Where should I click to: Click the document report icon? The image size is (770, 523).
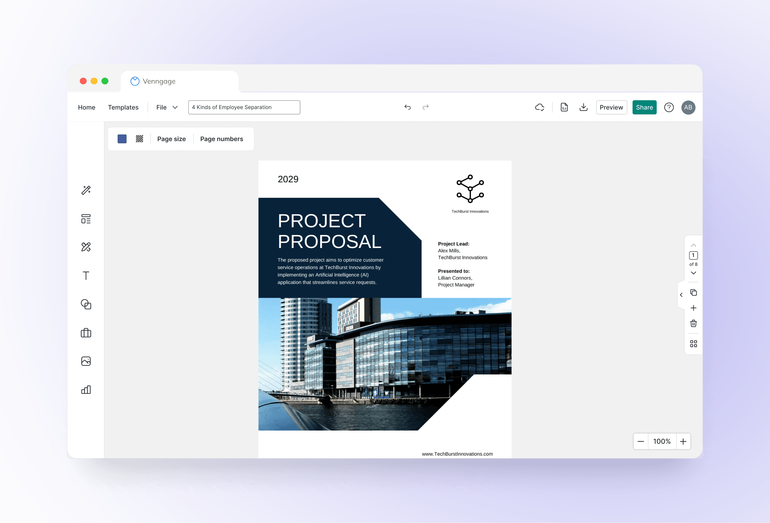tap(564, 107)
